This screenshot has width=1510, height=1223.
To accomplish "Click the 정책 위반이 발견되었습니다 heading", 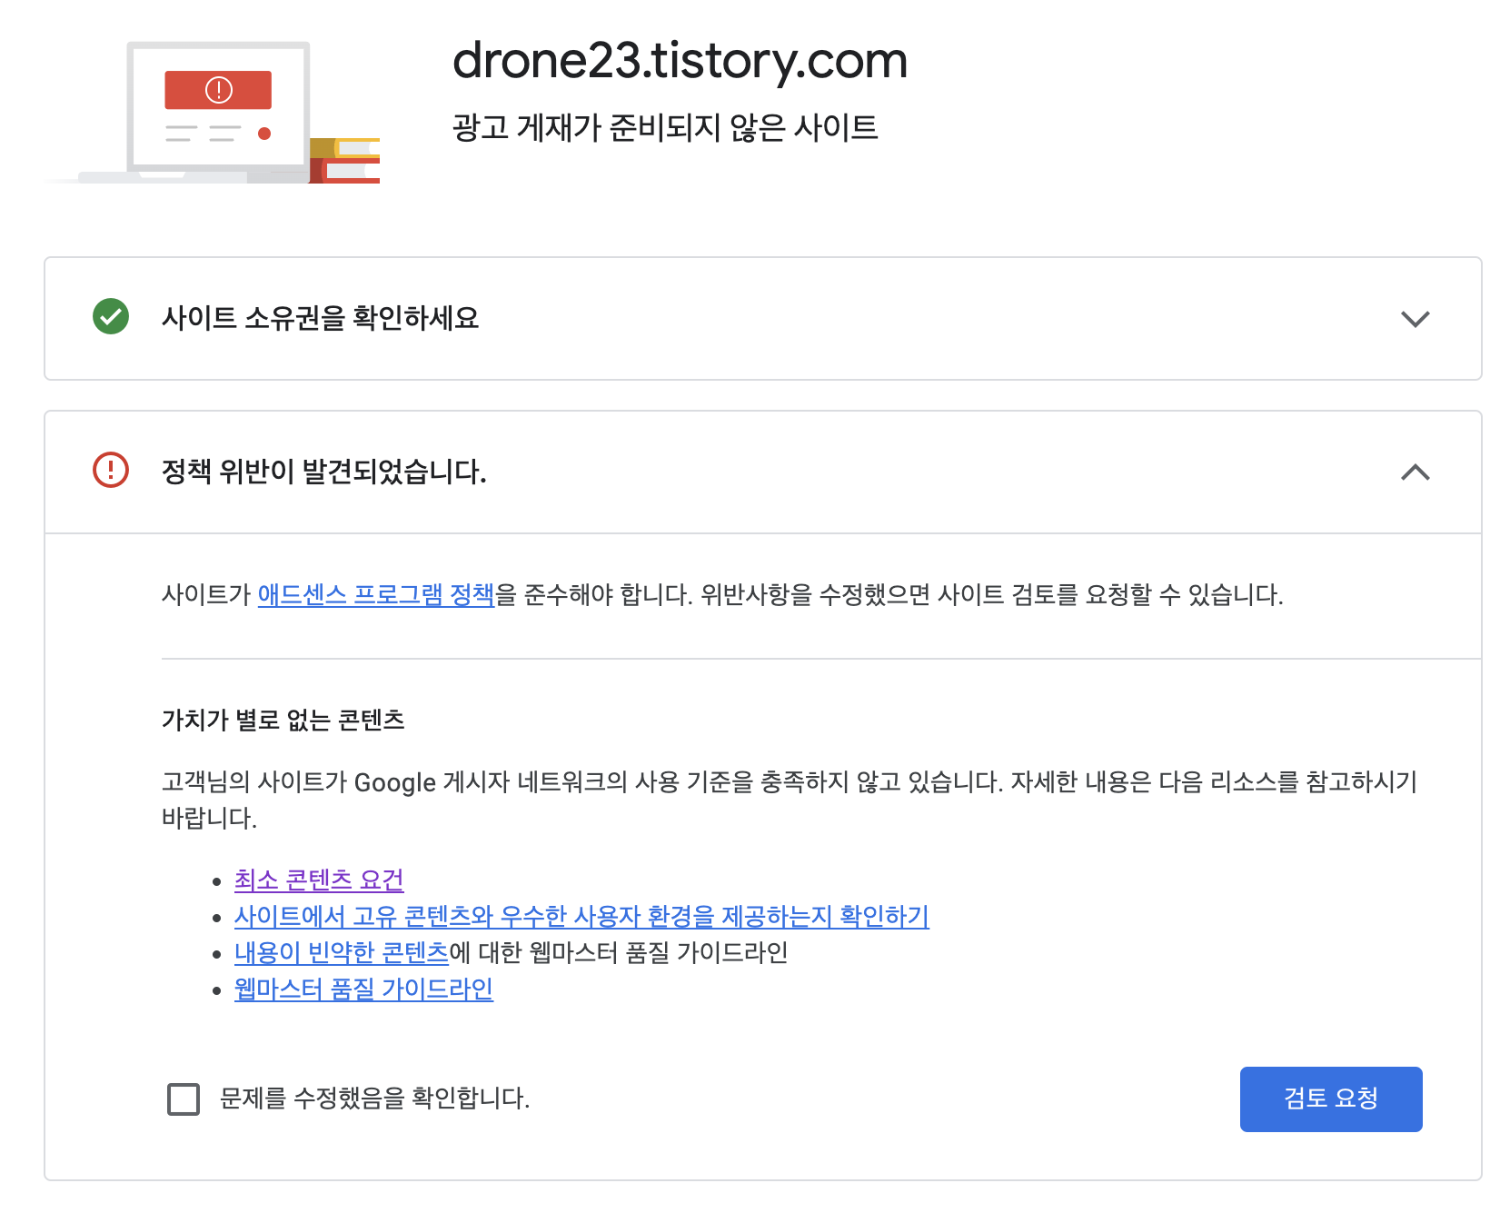I will tap(324, 472).
